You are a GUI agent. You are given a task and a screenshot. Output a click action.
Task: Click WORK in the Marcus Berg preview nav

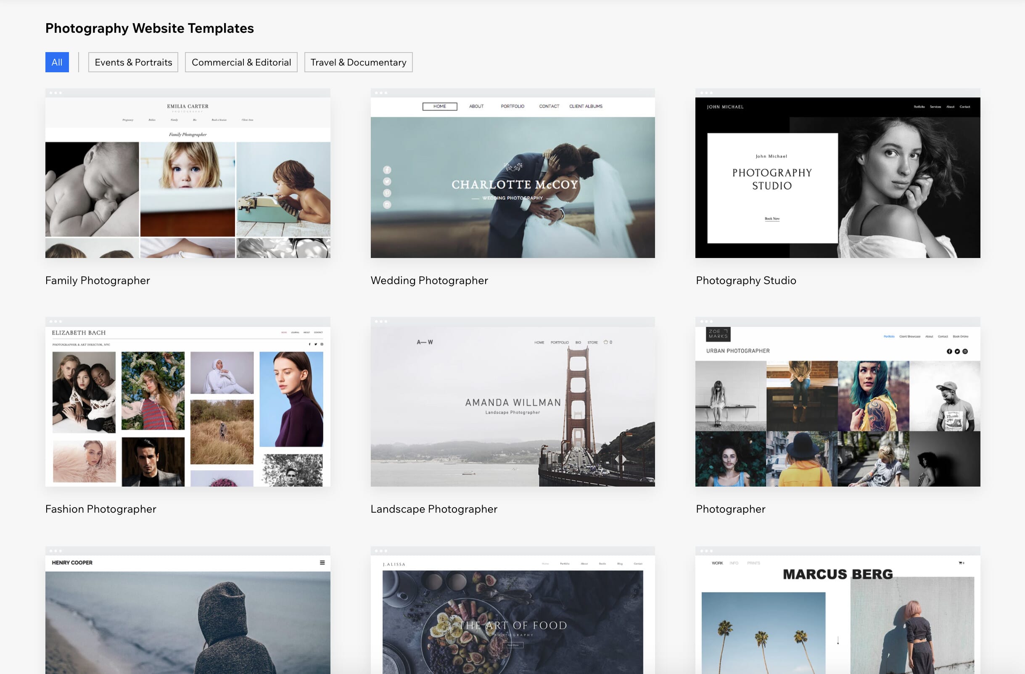tap(718, 563)
